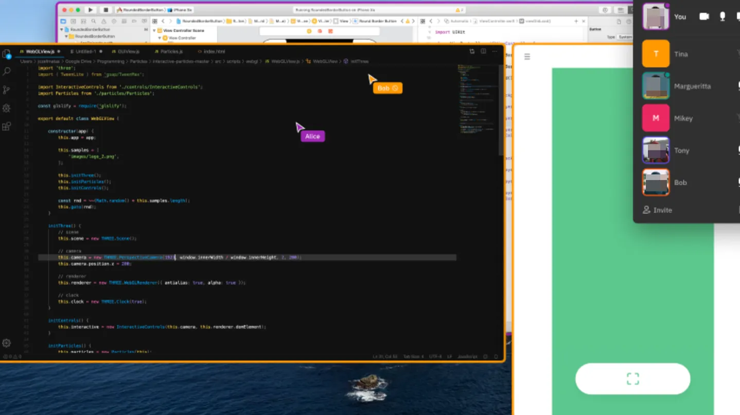Open the Run and Debug sidebar icon

[7, 108]
